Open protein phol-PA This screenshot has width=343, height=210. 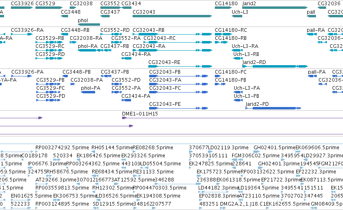tap(91, 88)
